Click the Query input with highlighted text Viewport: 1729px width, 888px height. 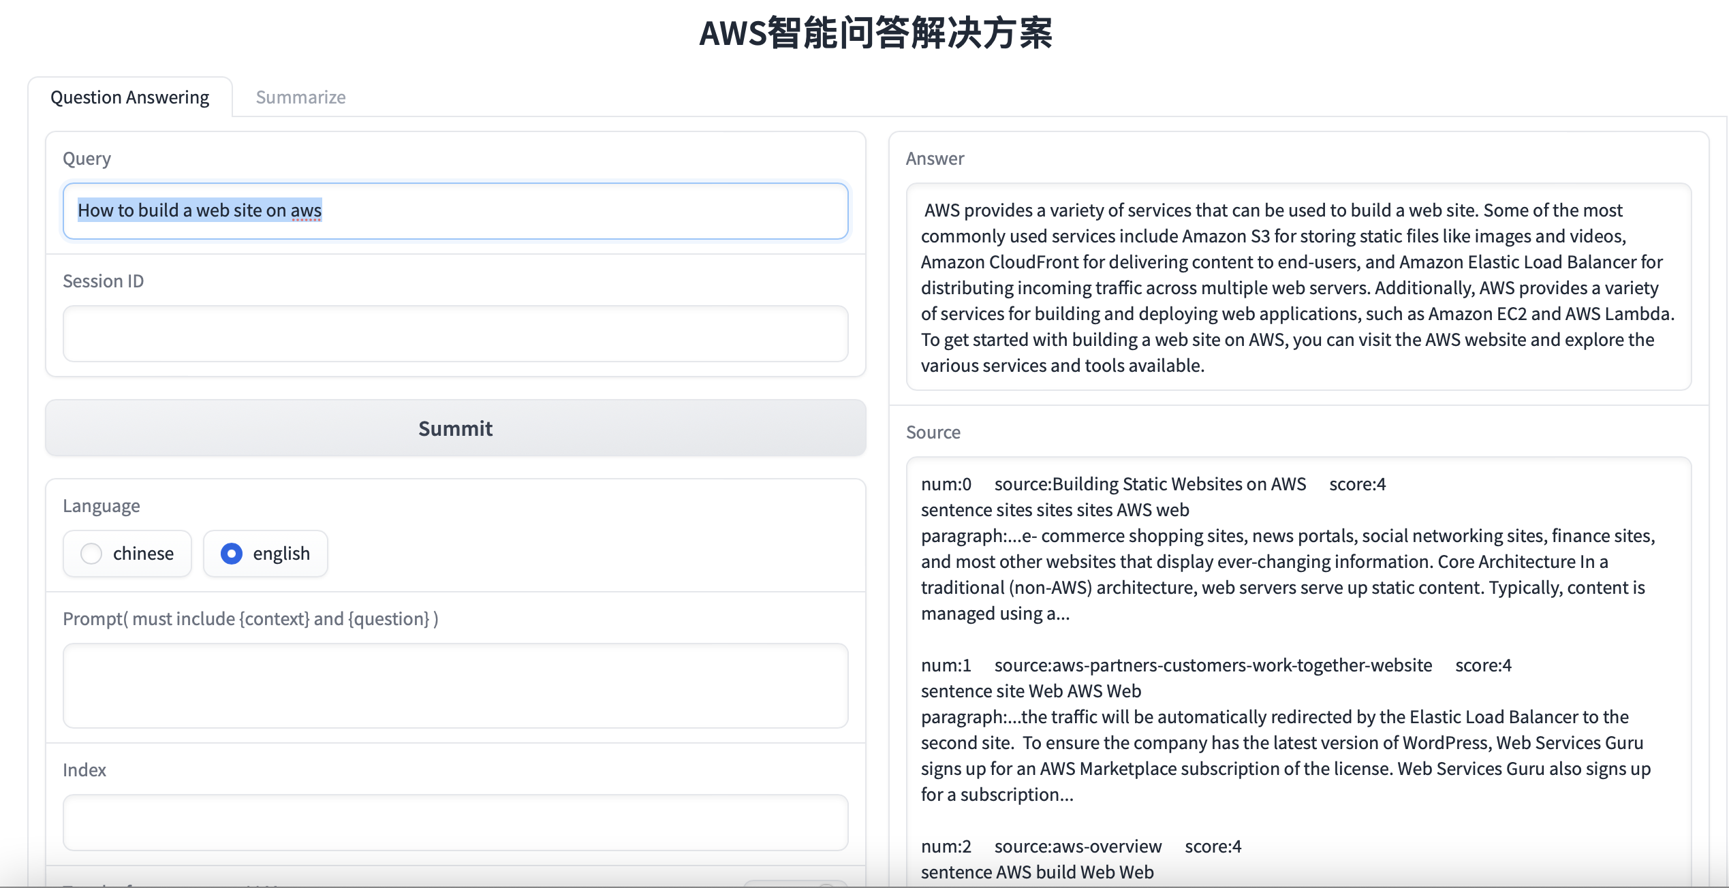coord(454,210)
